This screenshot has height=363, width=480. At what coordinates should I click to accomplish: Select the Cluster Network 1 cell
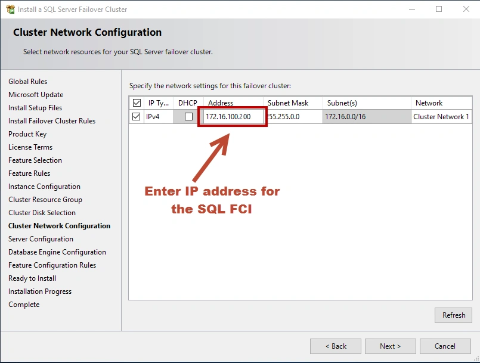click(x=441, y=117)
